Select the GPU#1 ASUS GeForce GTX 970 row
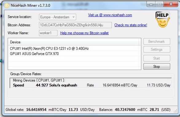Screen dimensions: 180x117 [74, 54]
